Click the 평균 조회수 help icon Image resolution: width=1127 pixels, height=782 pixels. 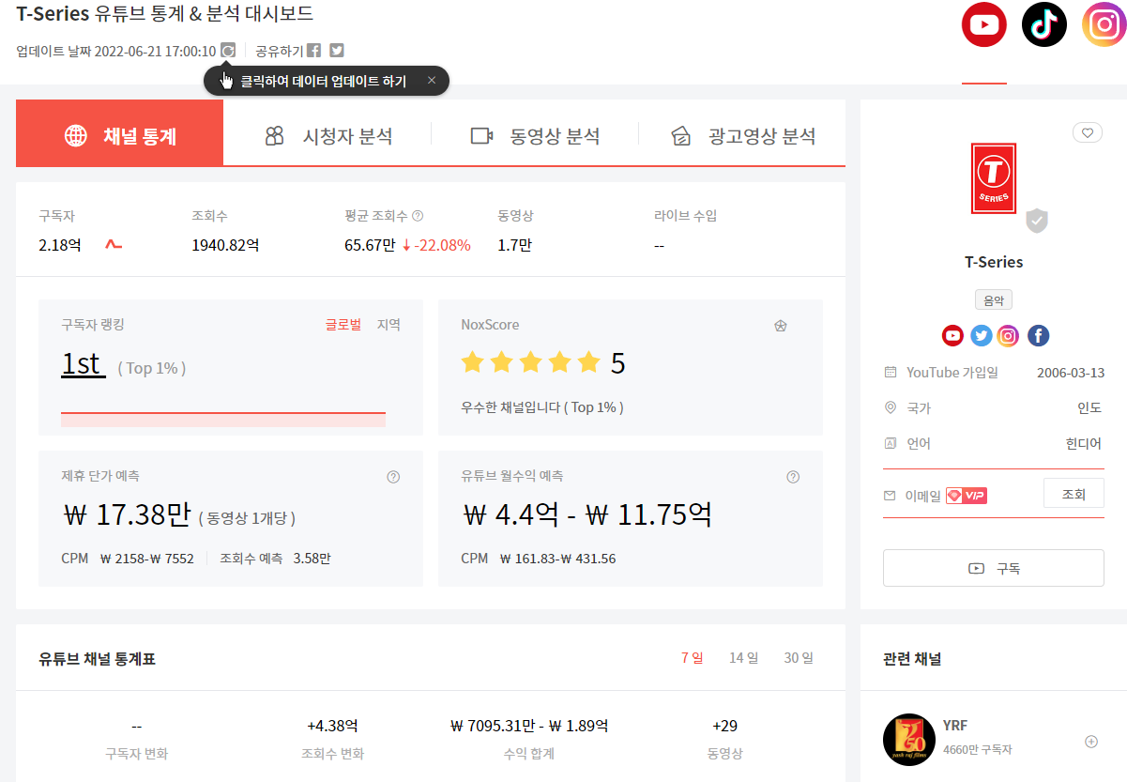pos(418,216)
